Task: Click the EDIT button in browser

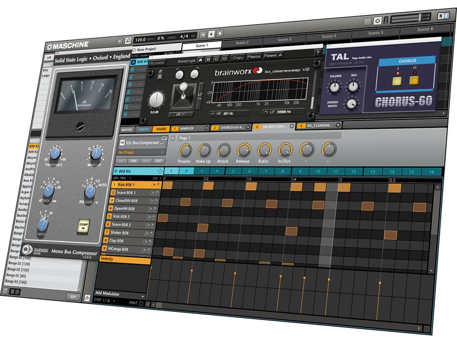Action: (x=73, y=297)
